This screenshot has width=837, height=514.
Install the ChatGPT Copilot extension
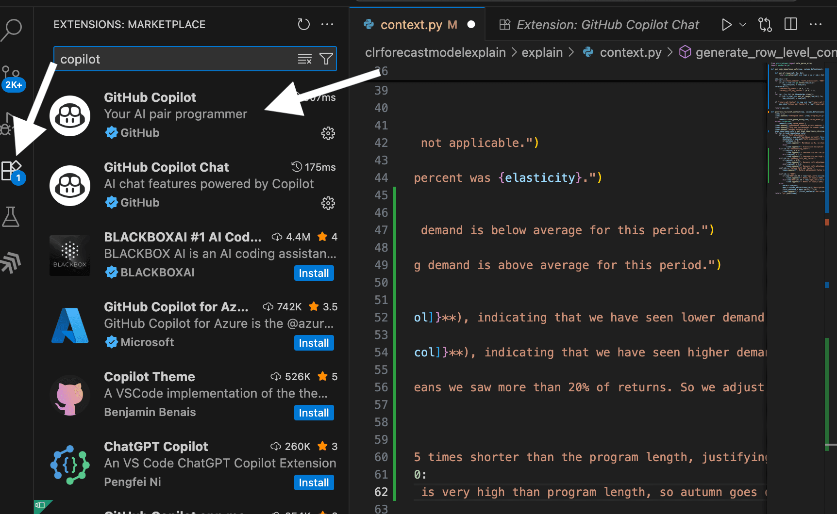(x=314, y=482)
